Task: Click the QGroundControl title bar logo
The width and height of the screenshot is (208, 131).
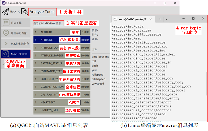Action: [4, 3]
